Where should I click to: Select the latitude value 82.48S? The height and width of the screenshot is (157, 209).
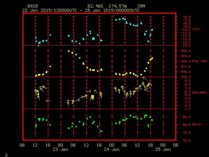click(95, 6)
